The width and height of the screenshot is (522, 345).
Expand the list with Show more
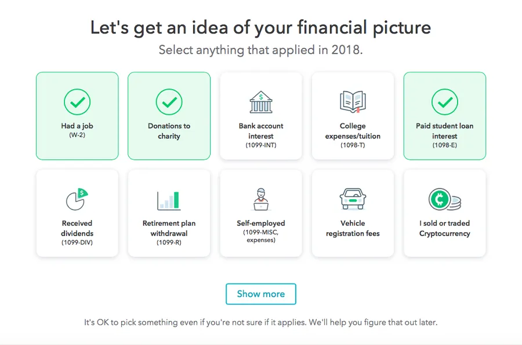coord(261,294)
